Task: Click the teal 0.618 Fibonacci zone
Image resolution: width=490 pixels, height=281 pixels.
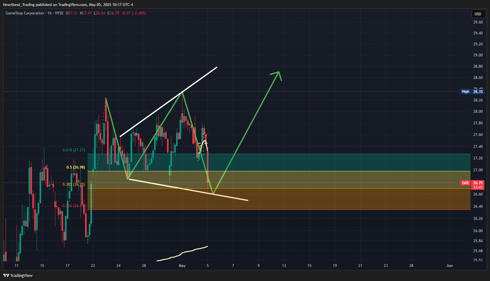Action: (279, 162)
